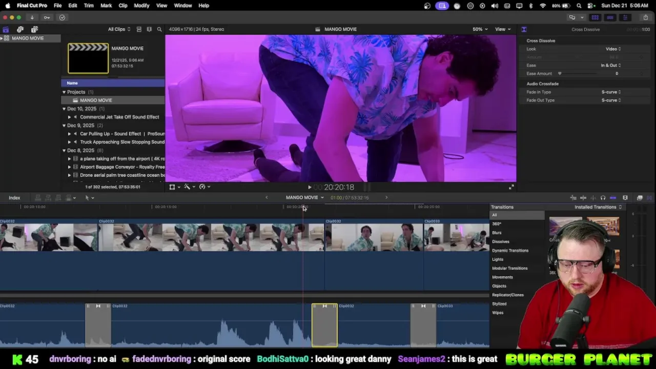Open the Ease In & Out dropdown
The width and height of the screenshot is (656, 369).
[x=611, y=66]
